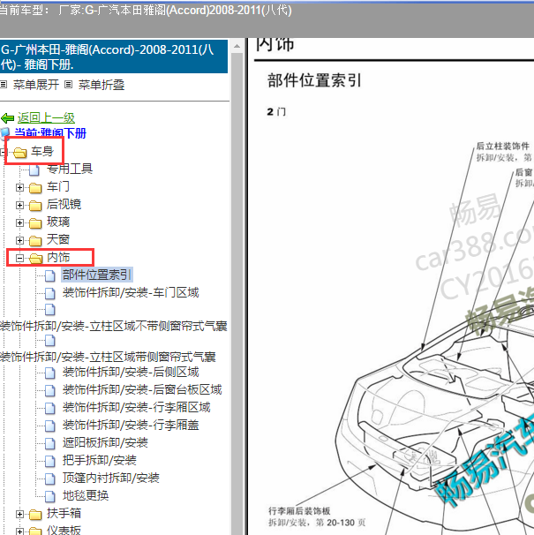Expand the 扶手箱 tree node
This screenshot has height=535, width=534.
point(19,514)
